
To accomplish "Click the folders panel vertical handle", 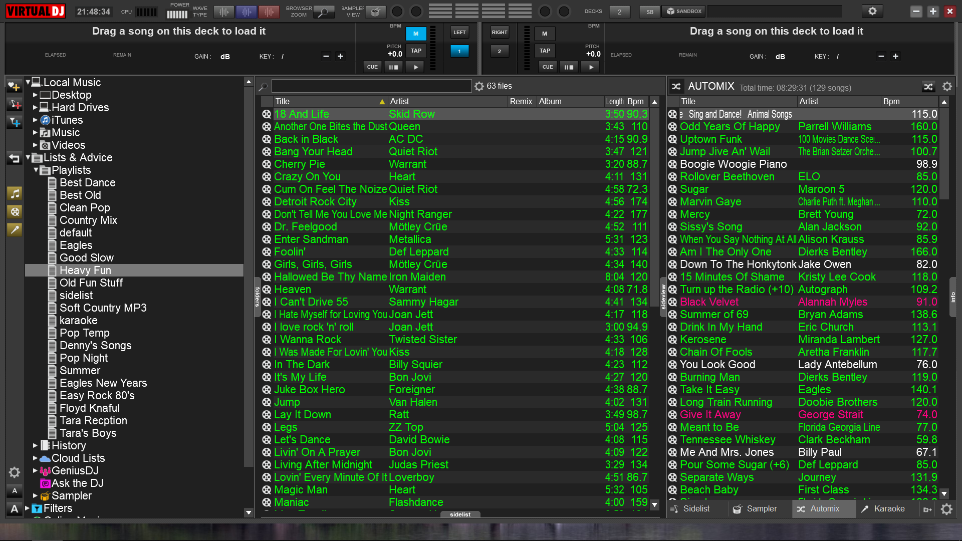I will tap(258, 297).
